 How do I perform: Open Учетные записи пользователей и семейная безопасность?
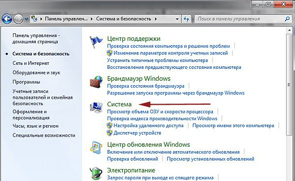tap(42, 97)
